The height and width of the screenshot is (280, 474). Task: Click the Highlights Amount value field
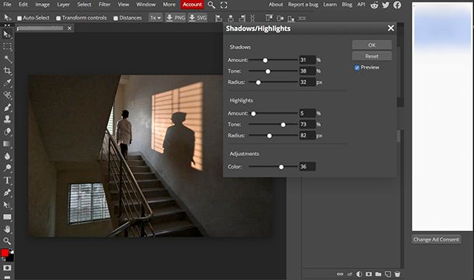click(x=307, y=113)
